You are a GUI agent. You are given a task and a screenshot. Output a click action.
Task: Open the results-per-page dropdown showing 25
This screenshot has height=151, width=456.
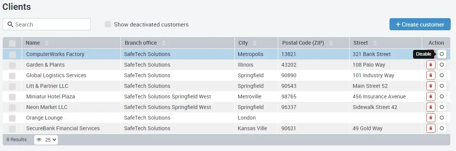(46, 140)
